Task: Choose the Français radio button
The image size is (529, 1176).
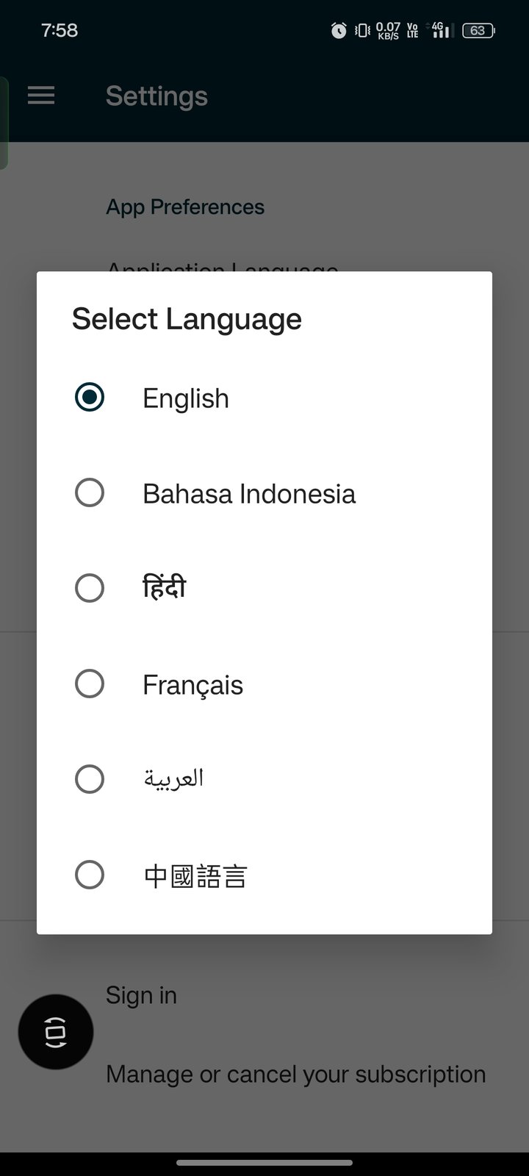Action: point(90,684)
